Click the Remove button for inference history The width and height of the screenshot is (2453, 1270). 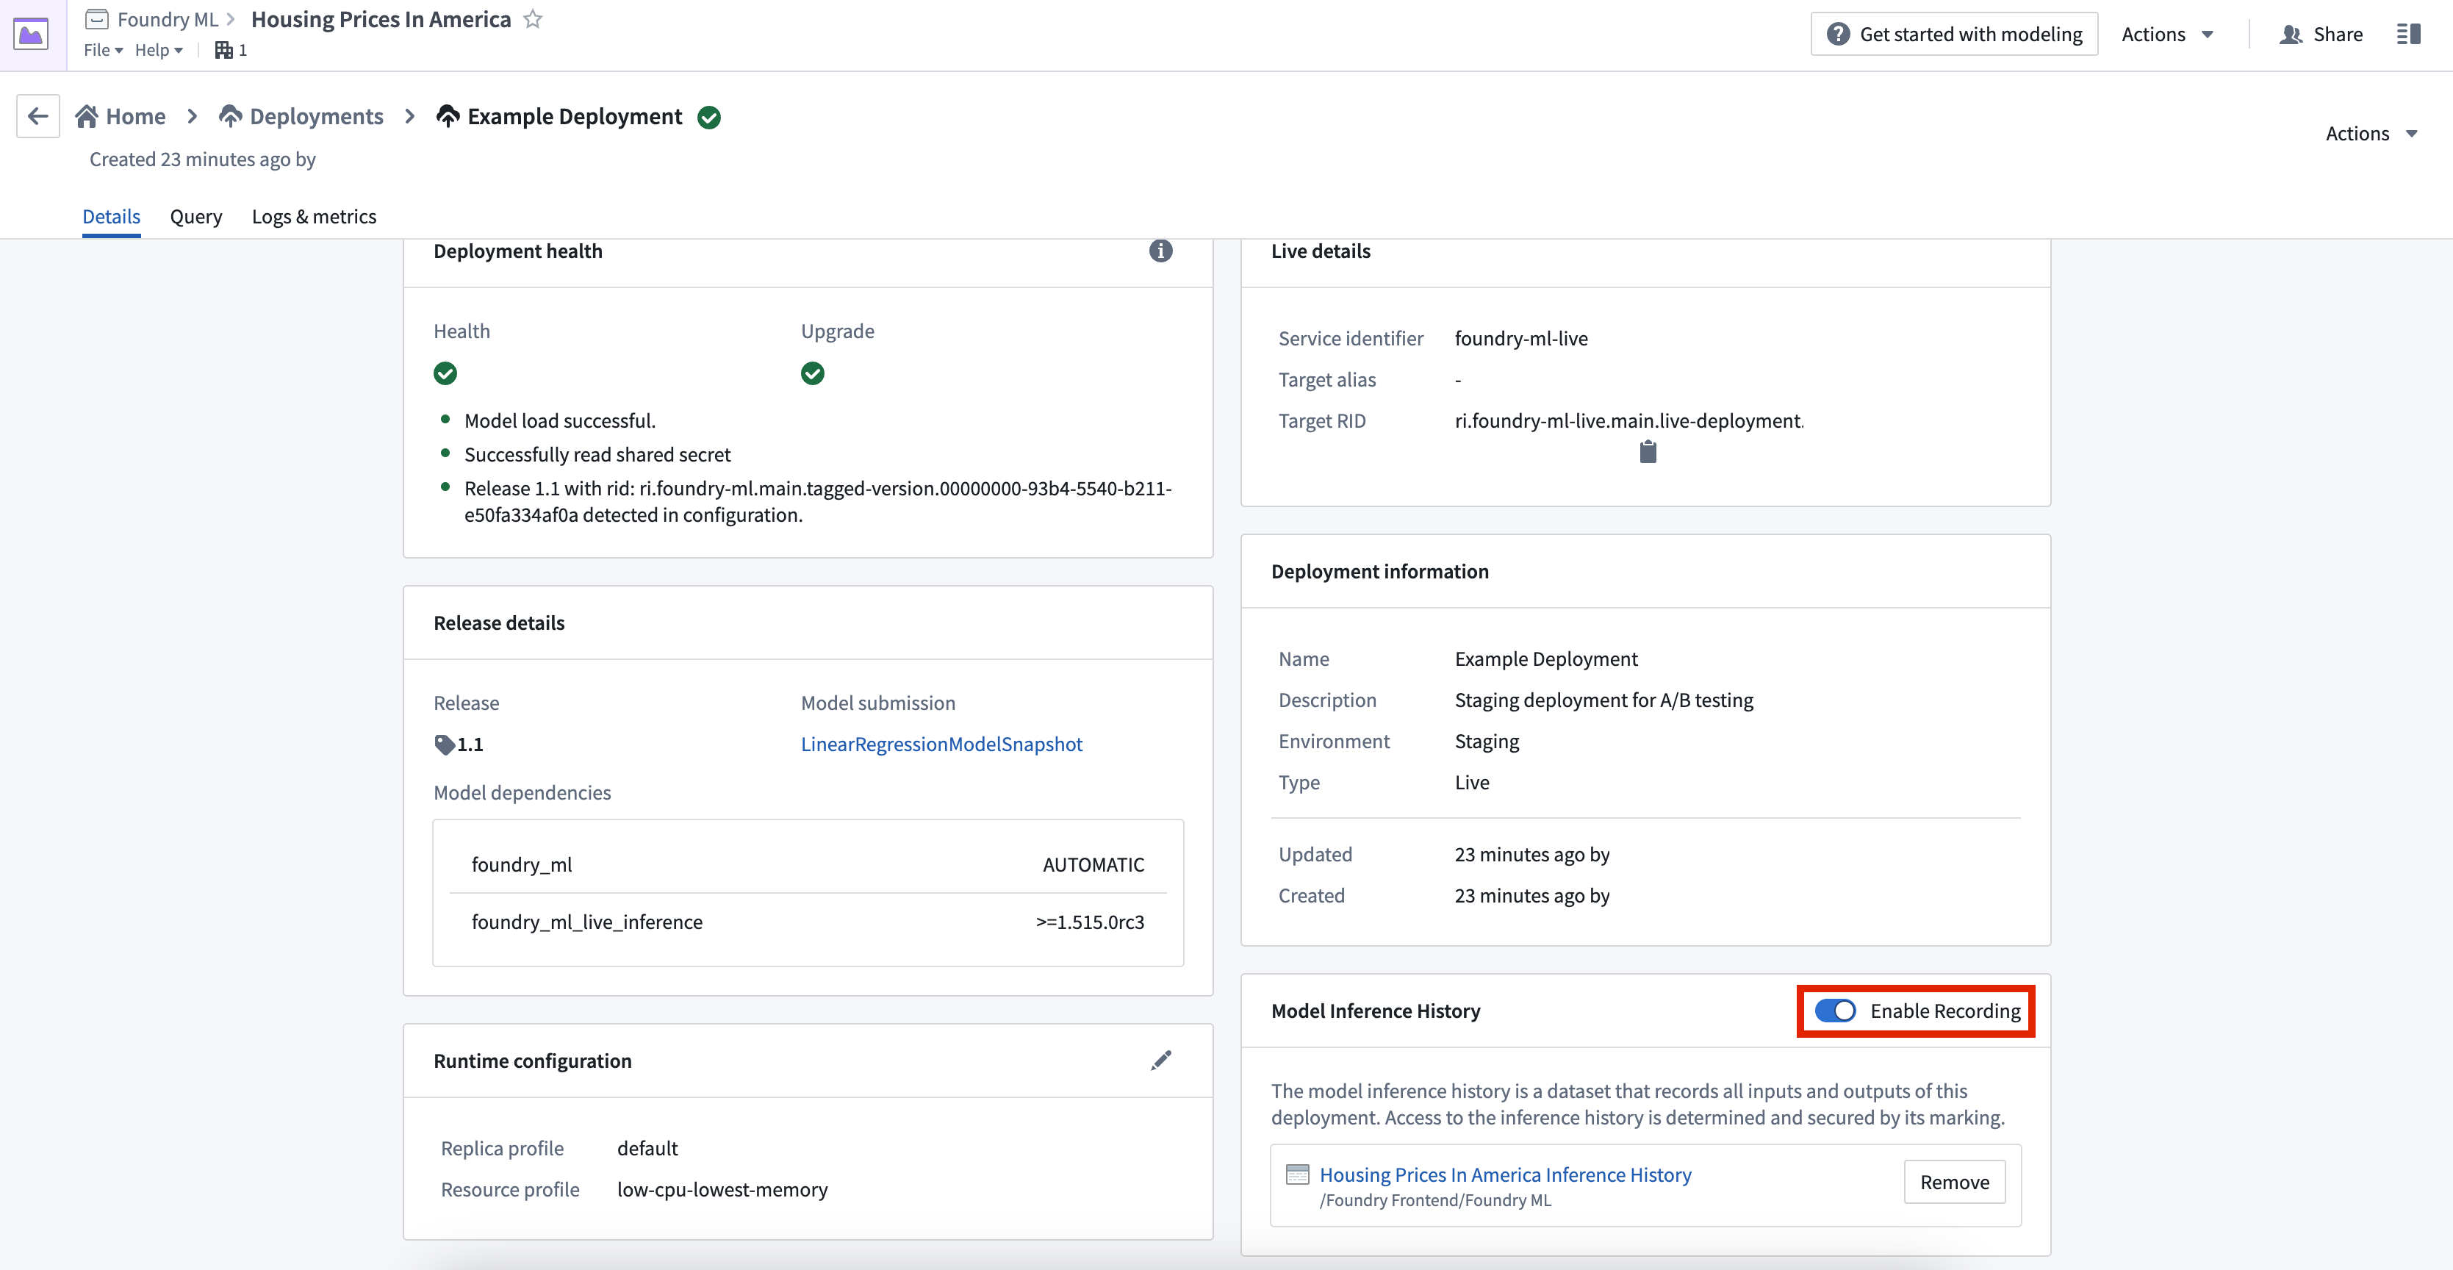click(1954, 1181)
